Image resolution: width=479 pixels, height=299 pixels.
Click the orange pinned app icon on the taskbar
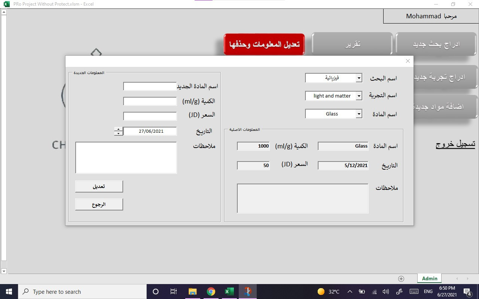(x=248, y=291)
